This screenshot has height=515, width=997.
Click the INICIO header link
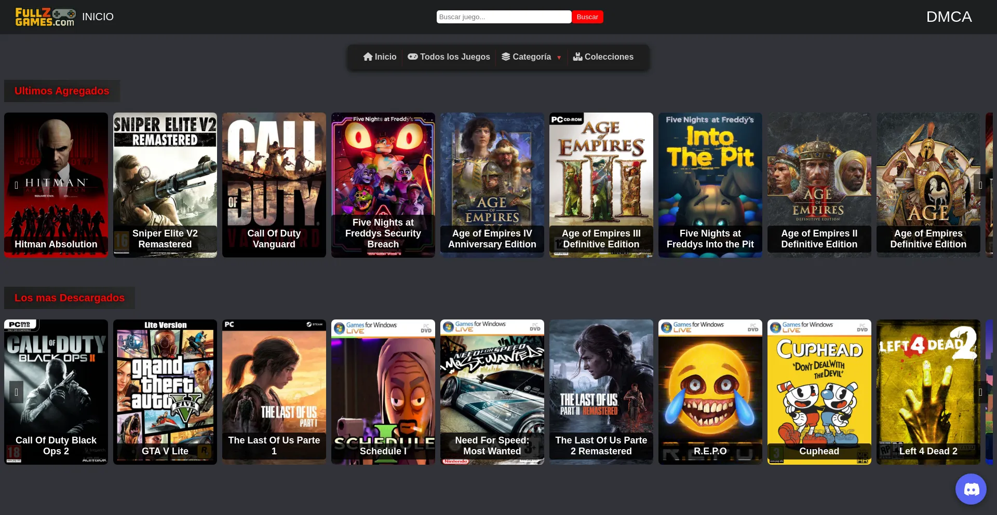[x=98, y=17]
